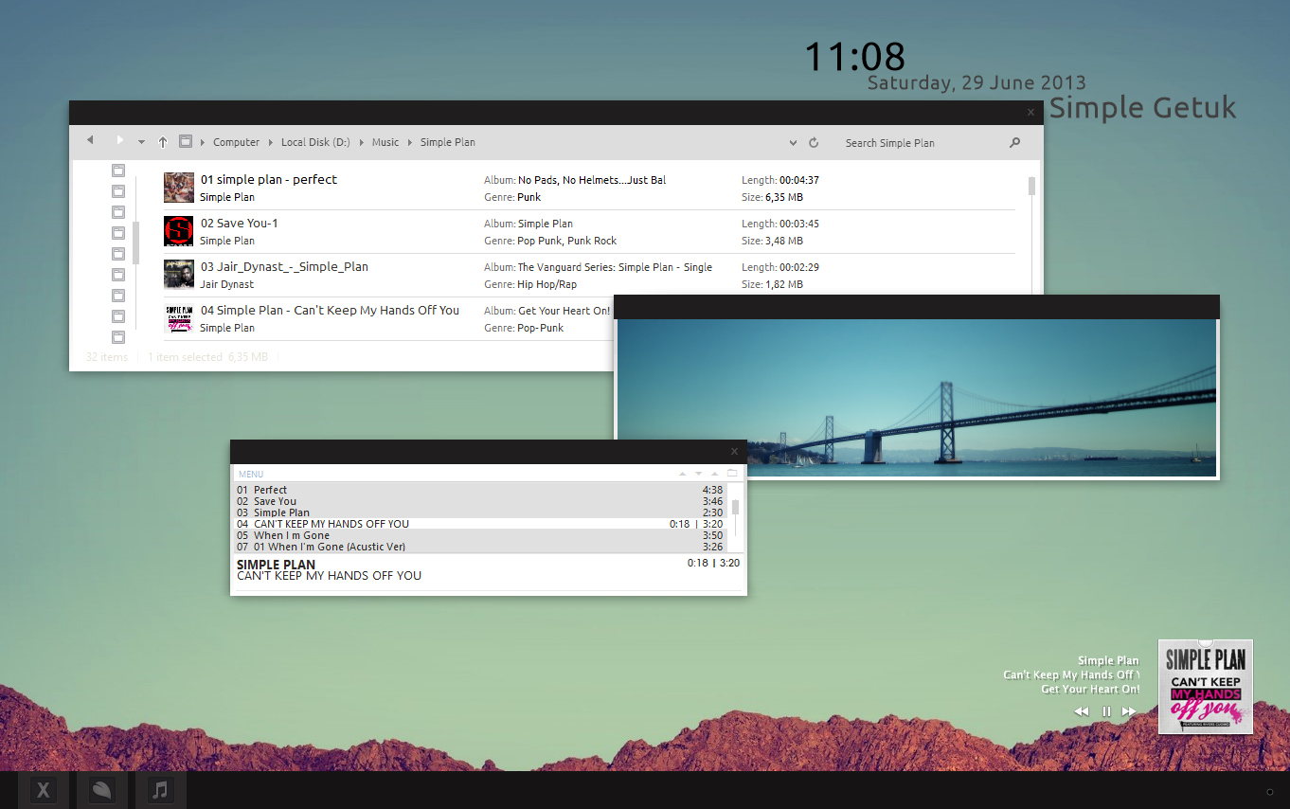
Task: Open MENU in the music player
Action: tap(251, 474)
